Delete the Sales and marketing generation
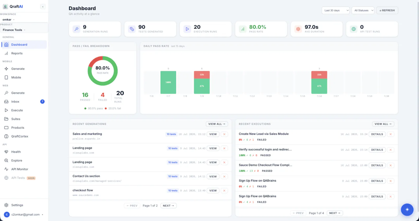Viewport: 419px width, 221px height. pyautogui.click(x=224, y=134)
